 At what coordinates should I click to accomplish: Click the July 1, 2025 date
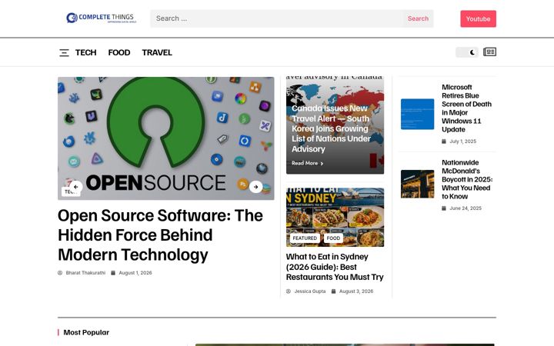tap(463, 141)
